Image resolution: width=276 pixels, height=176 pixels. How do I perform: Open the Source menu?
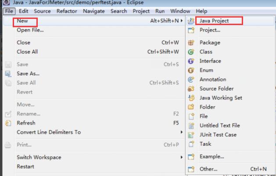point(42,11)
